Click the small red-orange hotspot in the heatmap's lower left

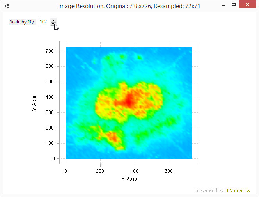tap(112, 137)
